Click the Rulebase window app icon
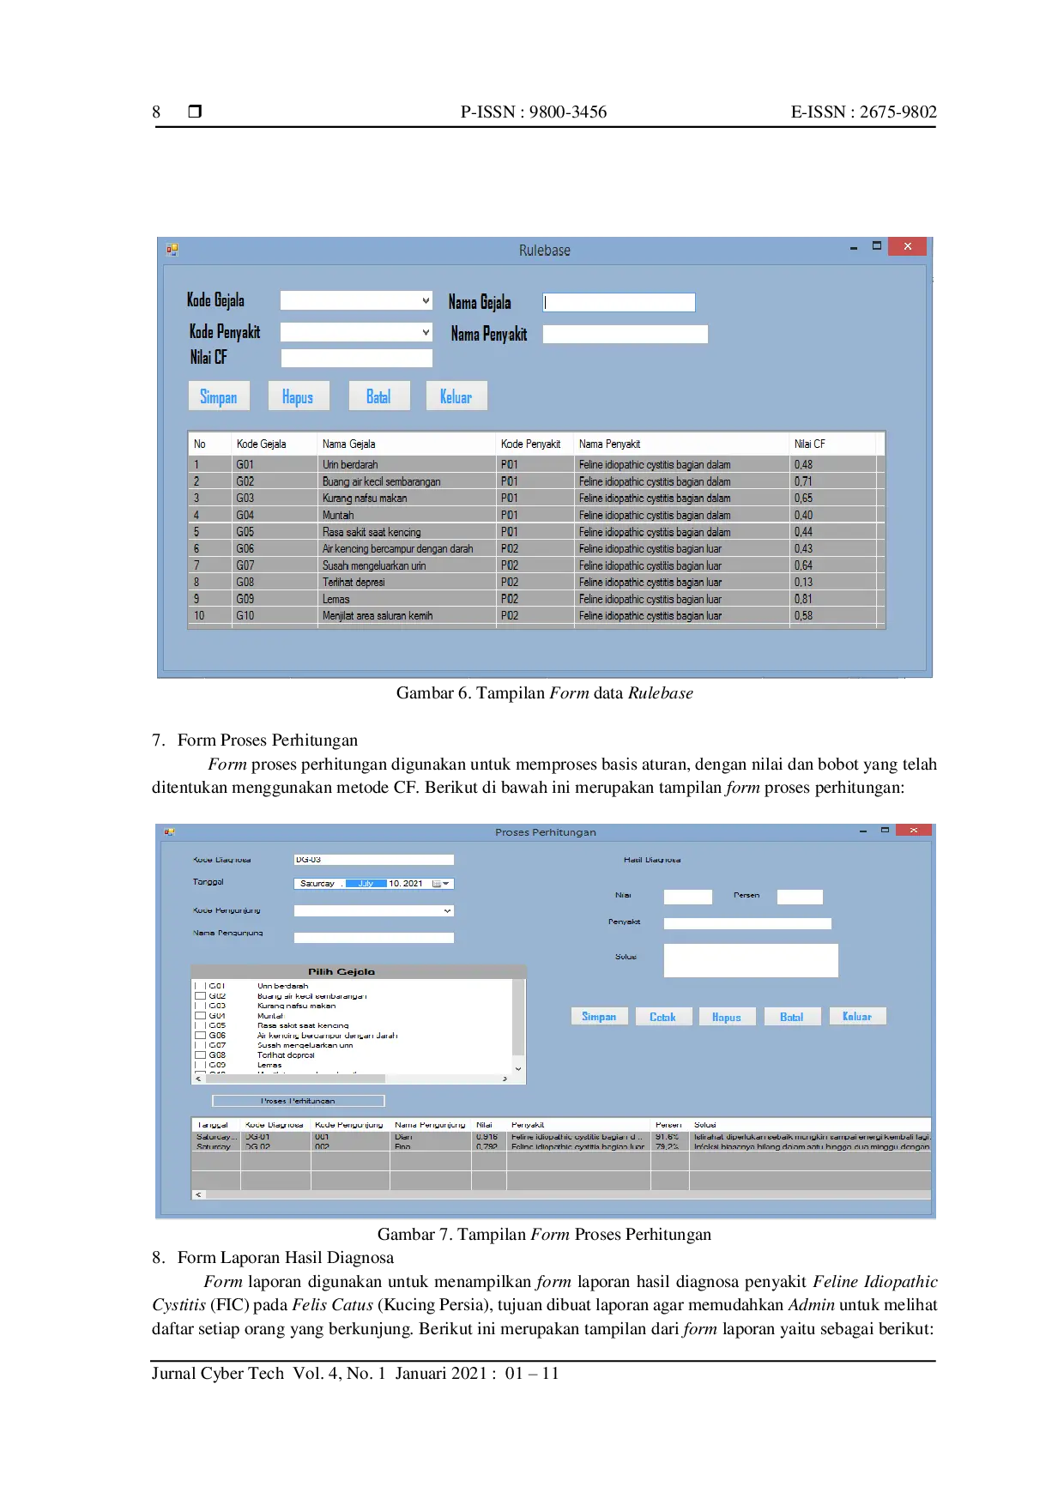Viewport: 1064px width, 1505px height. [x=172, y=250]
